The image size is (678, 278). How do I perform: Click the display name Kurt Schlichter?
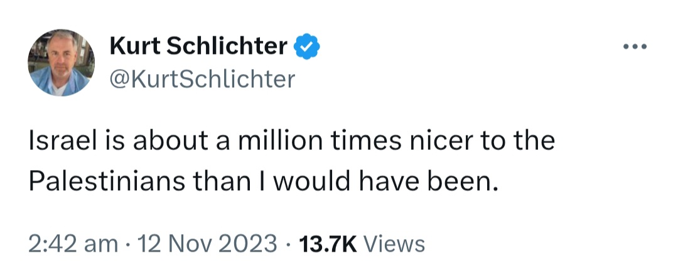[198, 47]
